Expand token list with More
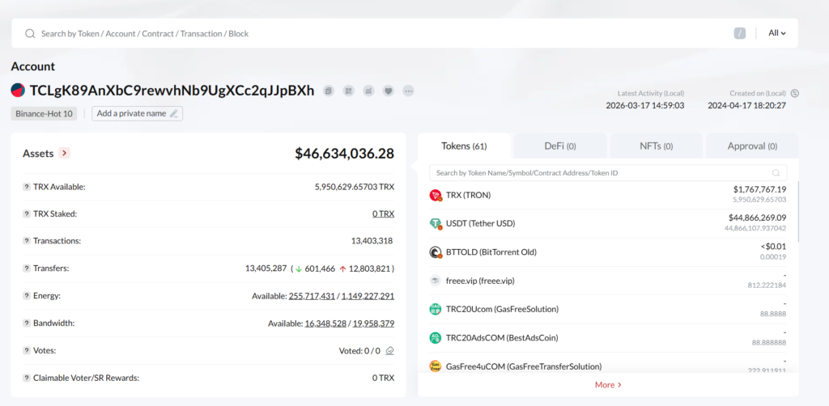This screenshot has width=829, height=406. click(x=608, y=385)
